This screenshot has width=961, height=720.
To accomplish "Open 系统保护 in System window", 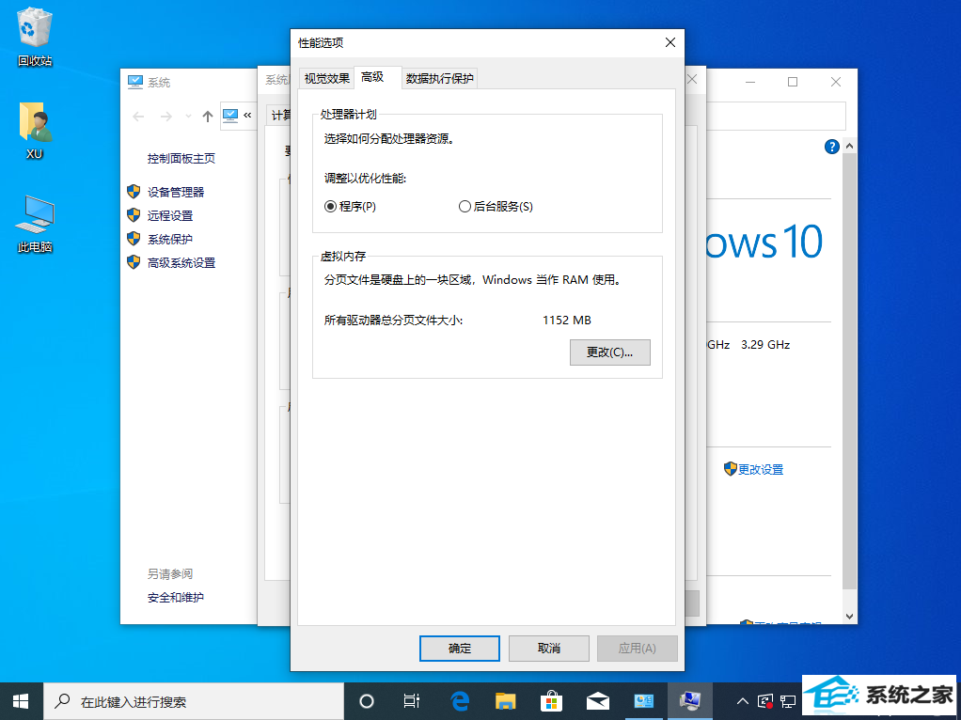I will pyautogui.click(x=170, y=239).
